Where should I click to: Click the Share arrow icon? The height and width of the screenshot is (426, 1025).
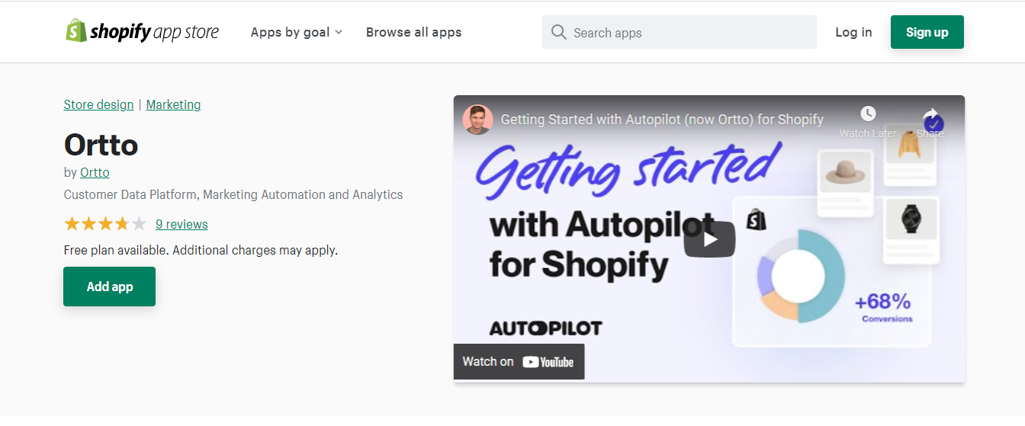[930, 114]
